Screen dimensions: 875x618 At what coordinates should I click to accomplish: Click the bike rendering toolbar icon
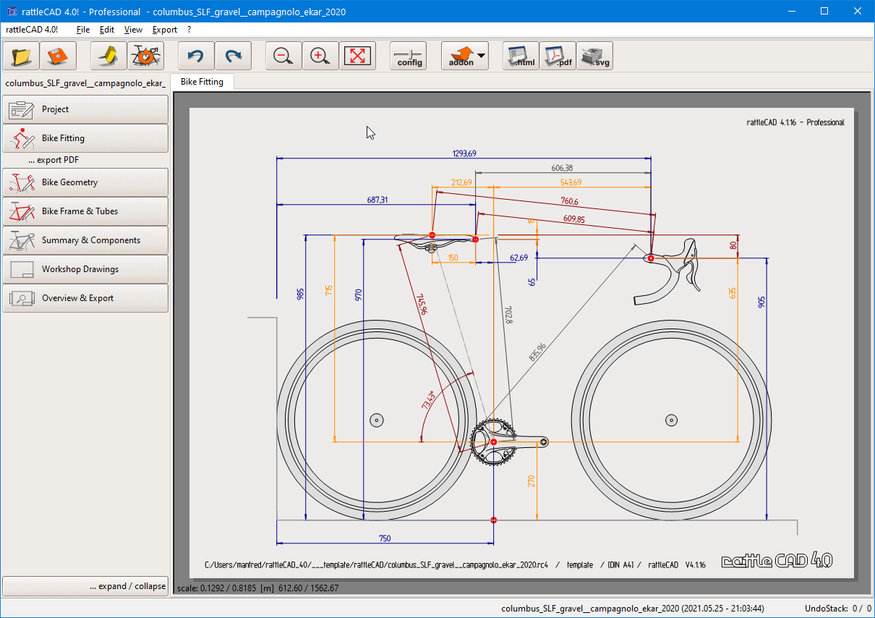click(x=145, y=56)
